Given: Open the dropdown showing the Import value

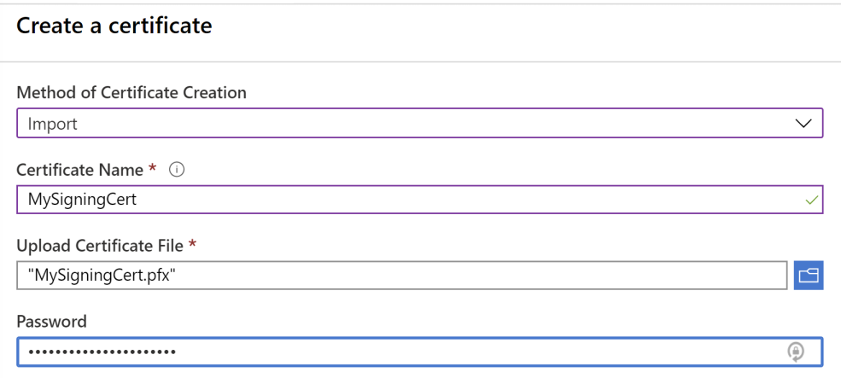Looking at the screenshot, I should point(418,123).
